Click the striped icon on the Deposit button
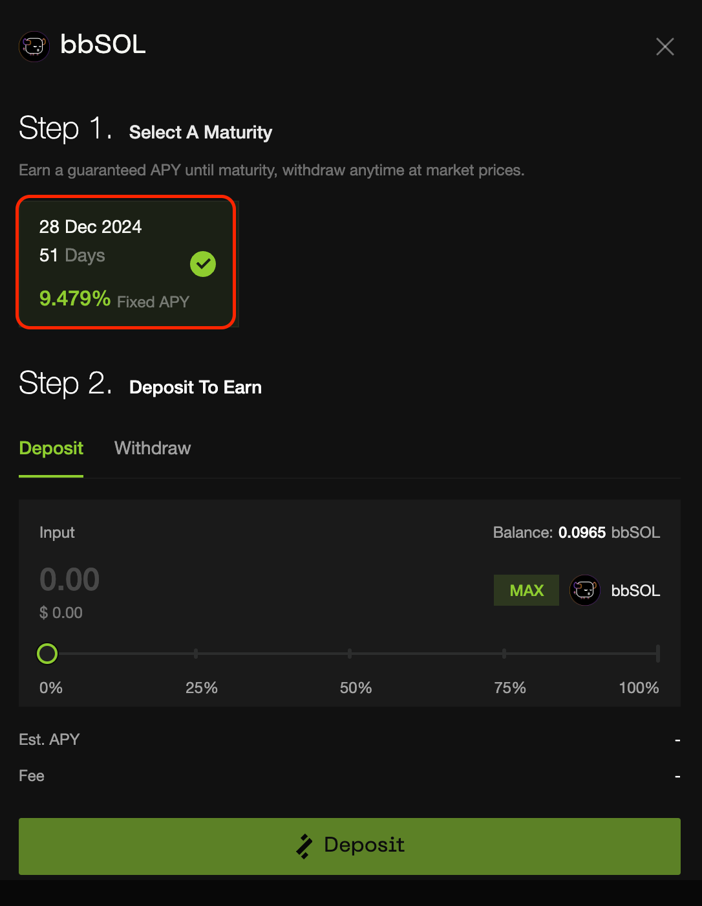702x906 pixels. pyautogui.click(x=304, y=846)
